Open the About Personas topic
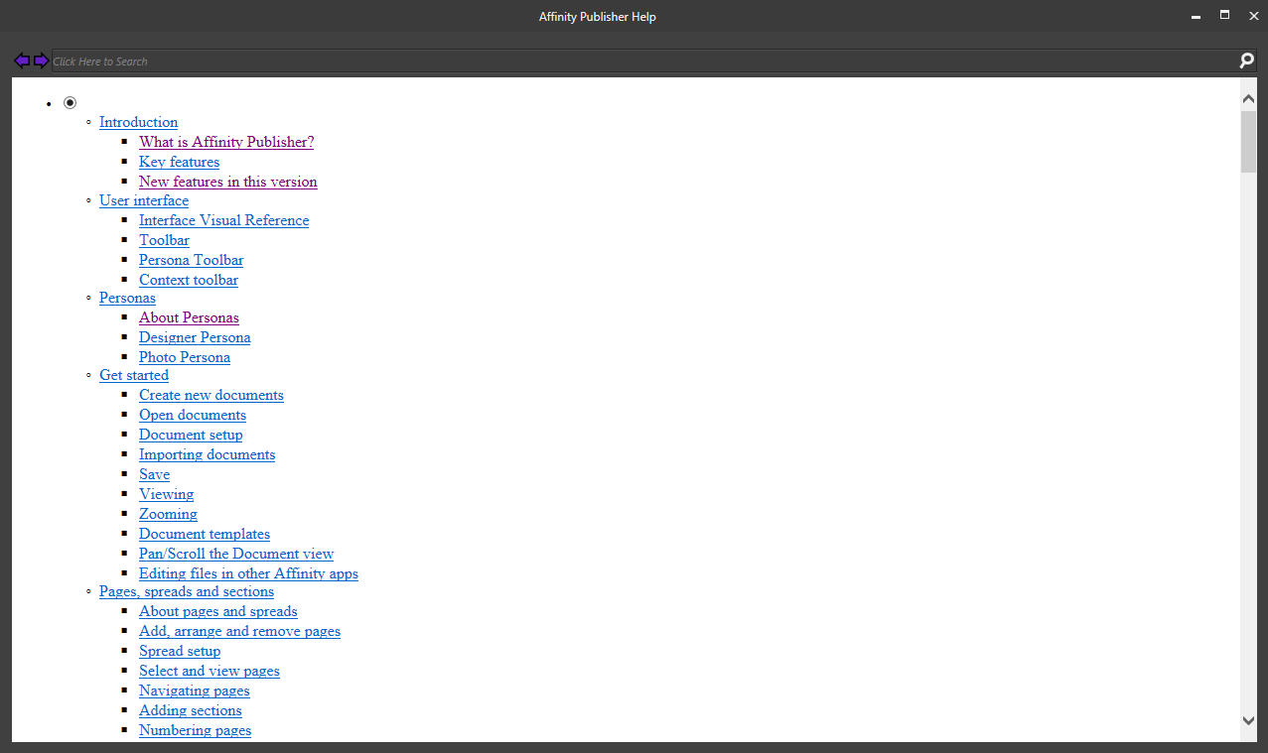 (189, 317)
